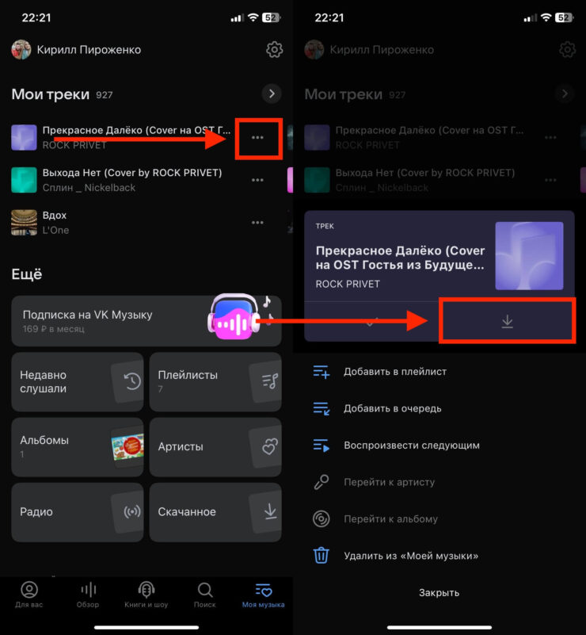586x635 pixels.
Task: Open the Недавно слушали tile
Action: [x=78, y=381]
